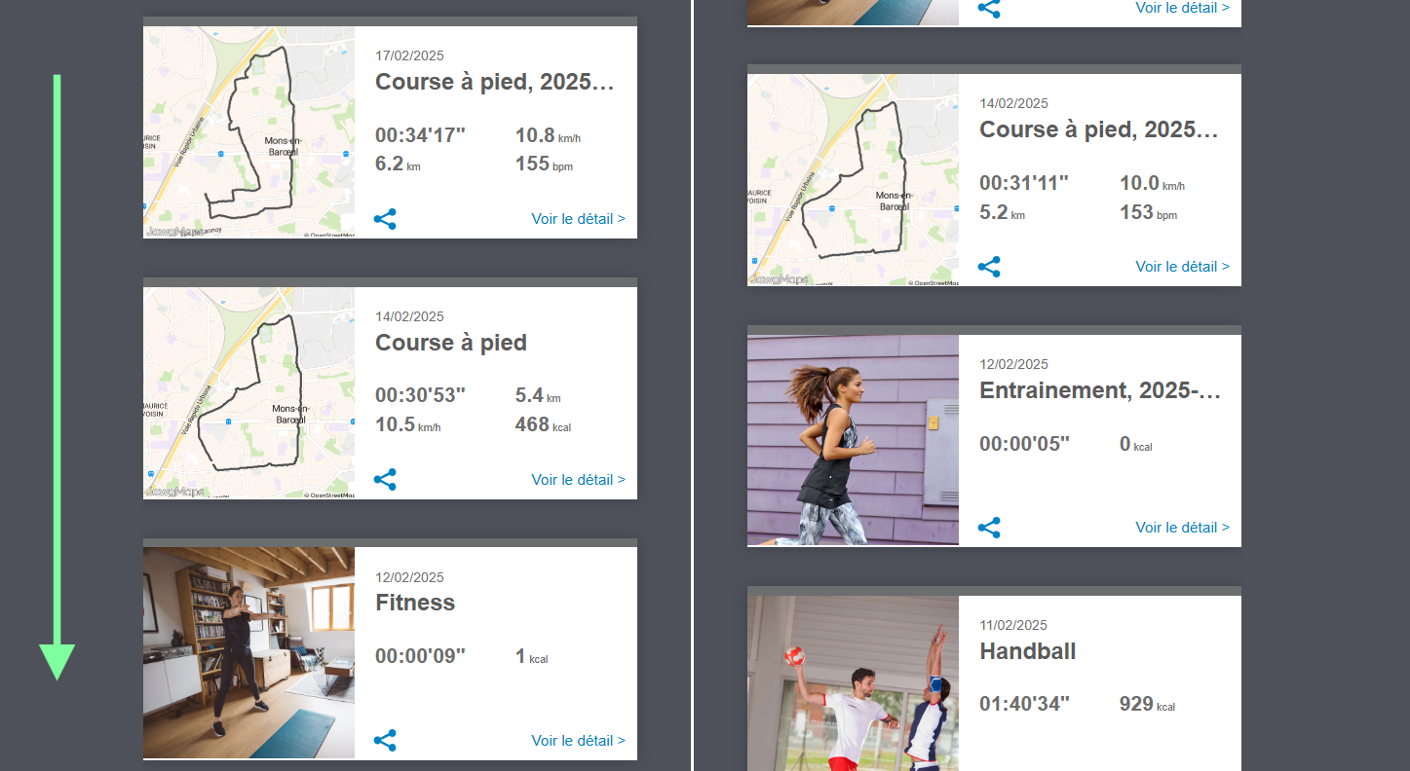Click the route map thumbnail of the 17/02 run
This screenshot has width=1410, height=771.
coord(248,130)
